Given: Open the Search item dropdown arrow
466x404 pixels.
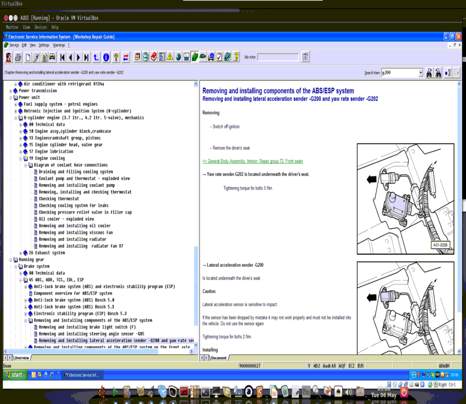Looking at the screenshot, I should (420, 73).
